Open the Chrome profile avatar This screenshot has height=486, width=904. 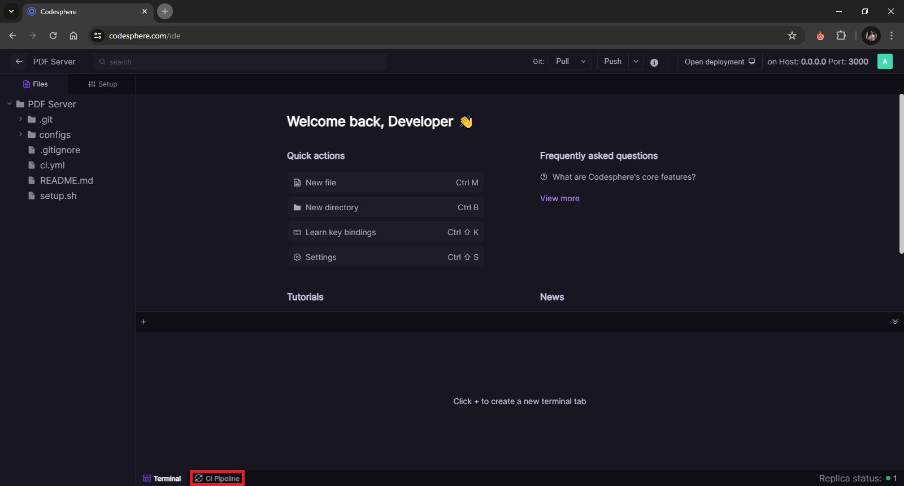point(871,36)
